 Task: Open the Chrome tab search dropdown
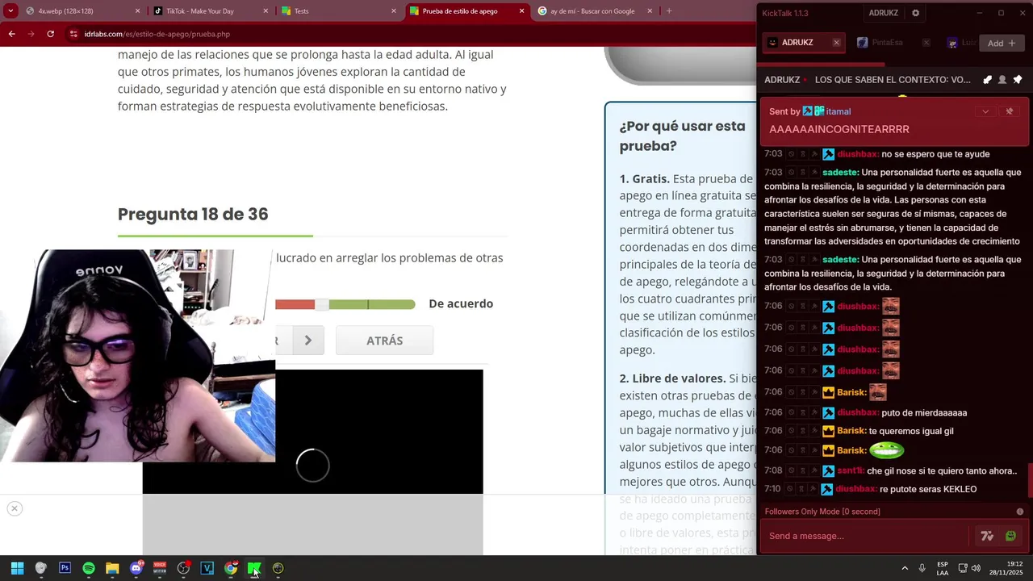coord(11,11)
